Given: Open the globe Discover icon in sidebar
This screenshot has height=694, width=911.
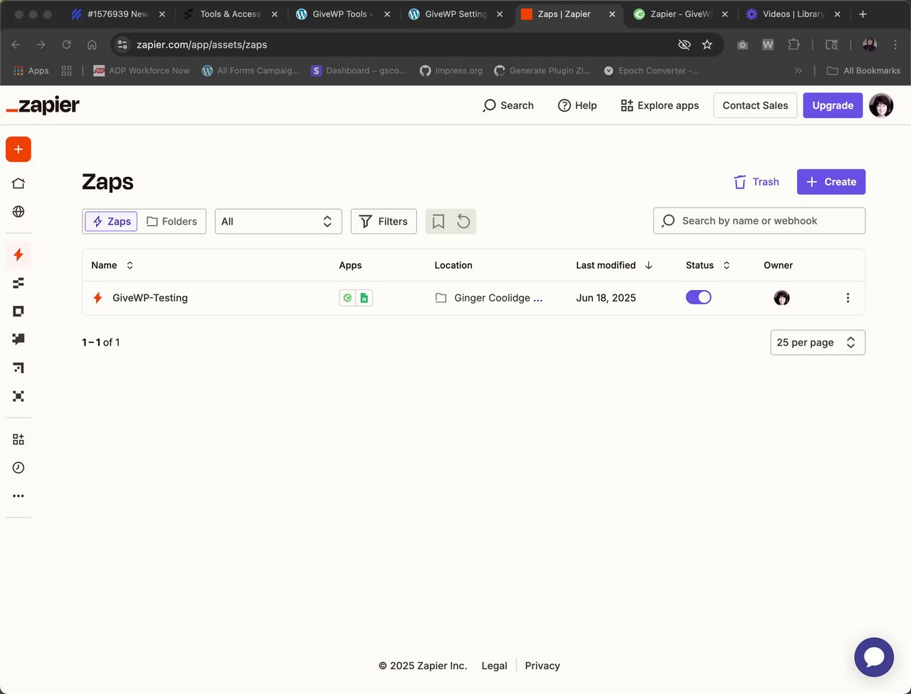Looking at the screenshot, I should click(19, 212).
